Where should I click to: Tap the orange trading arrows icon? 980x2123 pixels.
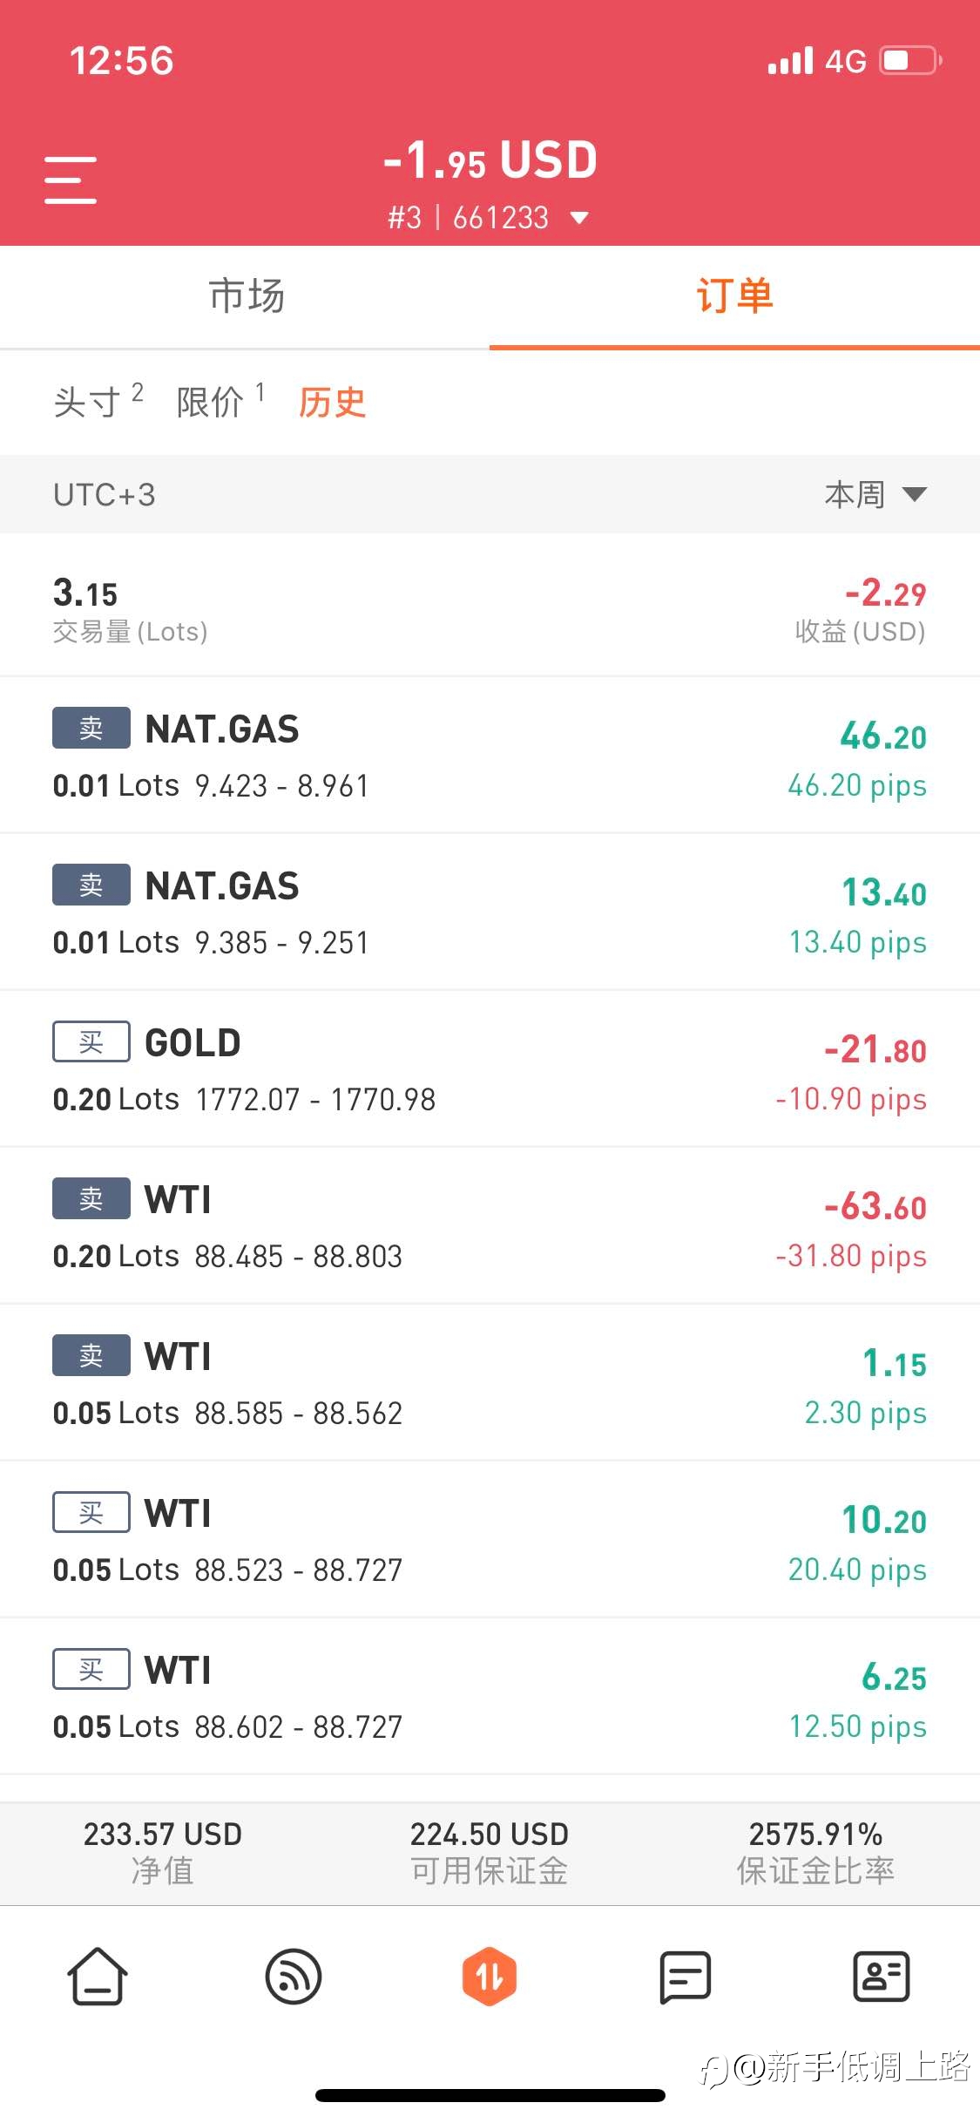[490, 1977]
